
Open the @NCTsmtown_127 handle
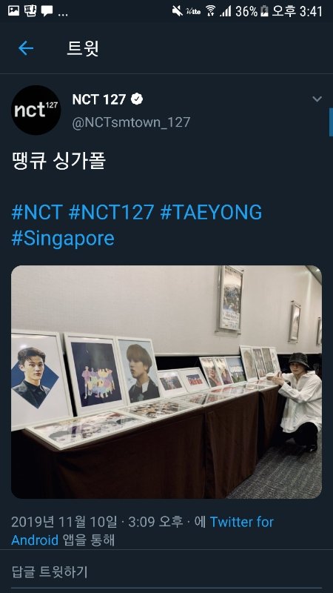[132, 122]
